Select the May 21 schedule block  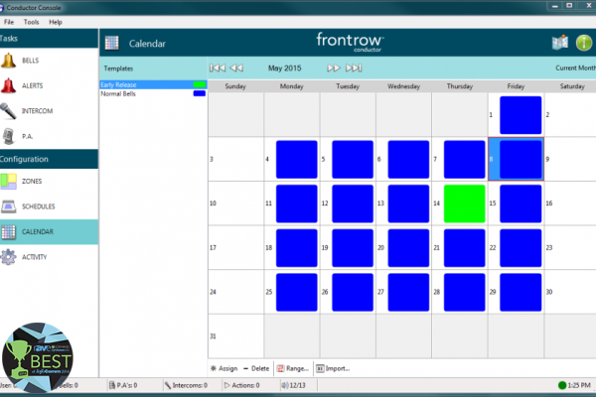pos(465,248)
